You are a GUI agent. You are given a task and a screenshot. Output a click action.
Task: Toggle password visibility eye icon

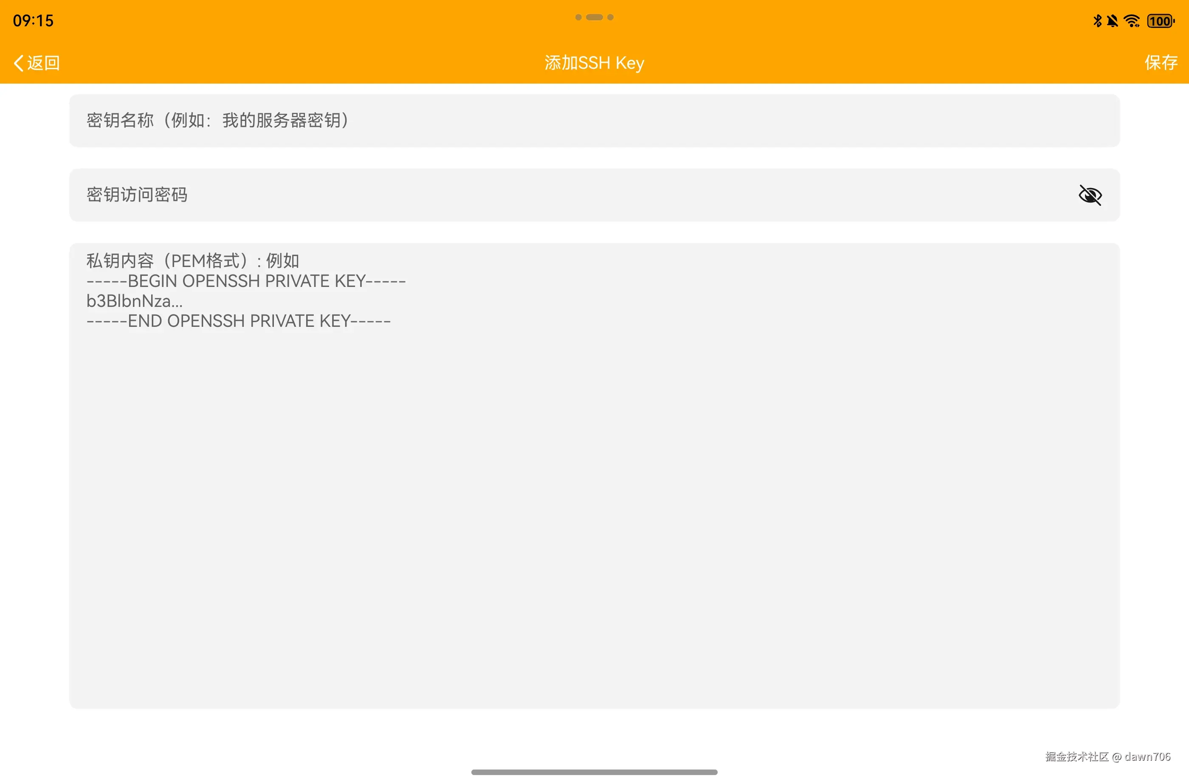(1090, 195)
